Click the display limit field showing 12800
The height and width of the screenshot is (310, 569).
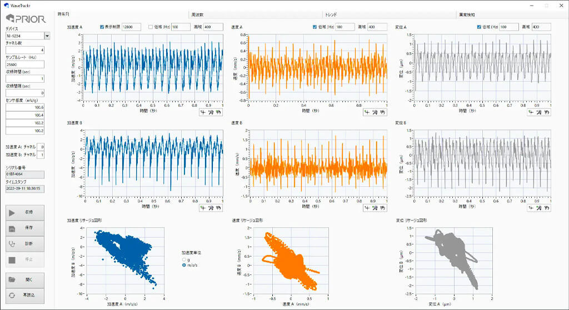click(131, 27)
